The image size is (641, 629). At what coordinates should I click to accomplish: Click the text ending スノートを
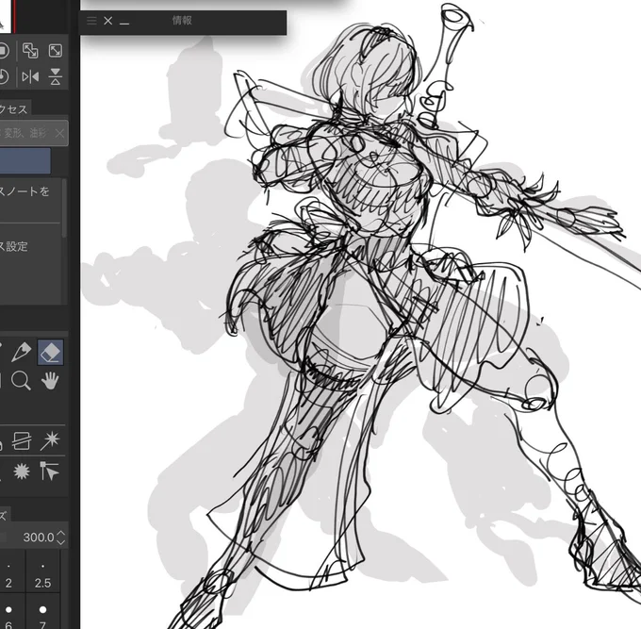(25, 191)
